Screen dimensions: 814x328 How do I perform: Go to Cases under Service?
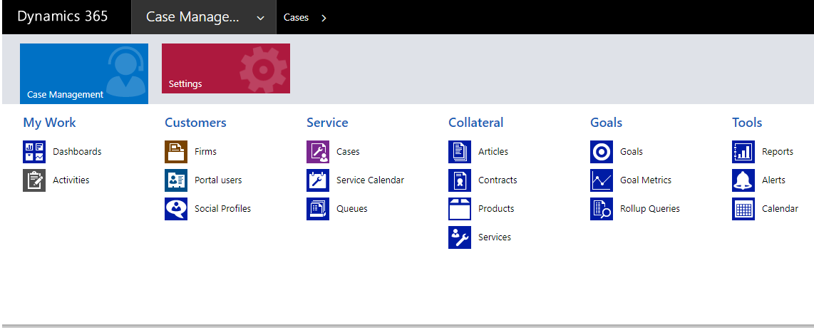pos(348,152)
